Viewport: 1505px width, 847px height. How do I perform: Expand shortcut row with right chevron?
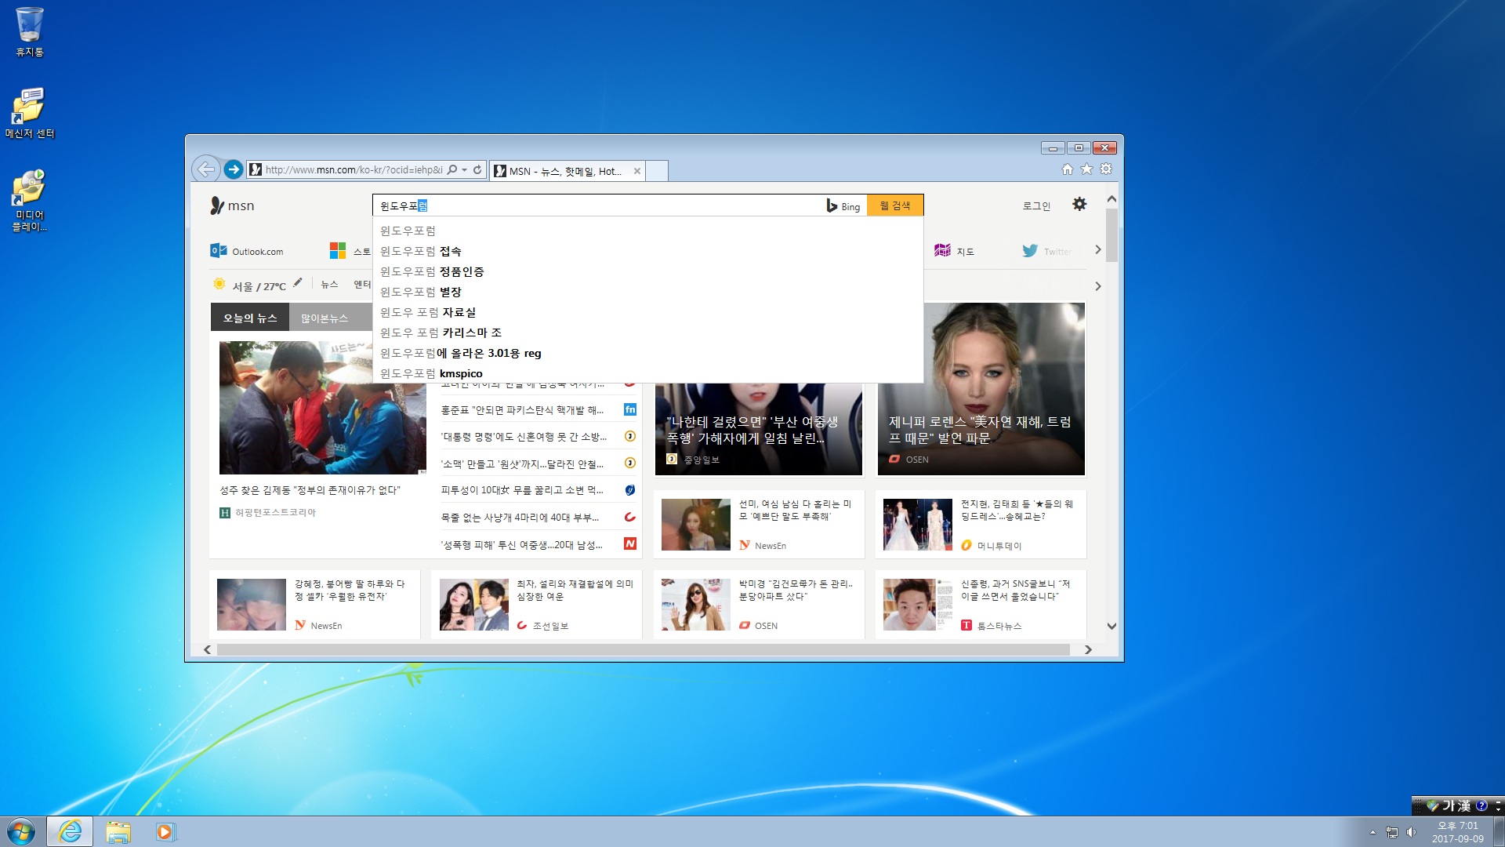(x=1097, y=249)
